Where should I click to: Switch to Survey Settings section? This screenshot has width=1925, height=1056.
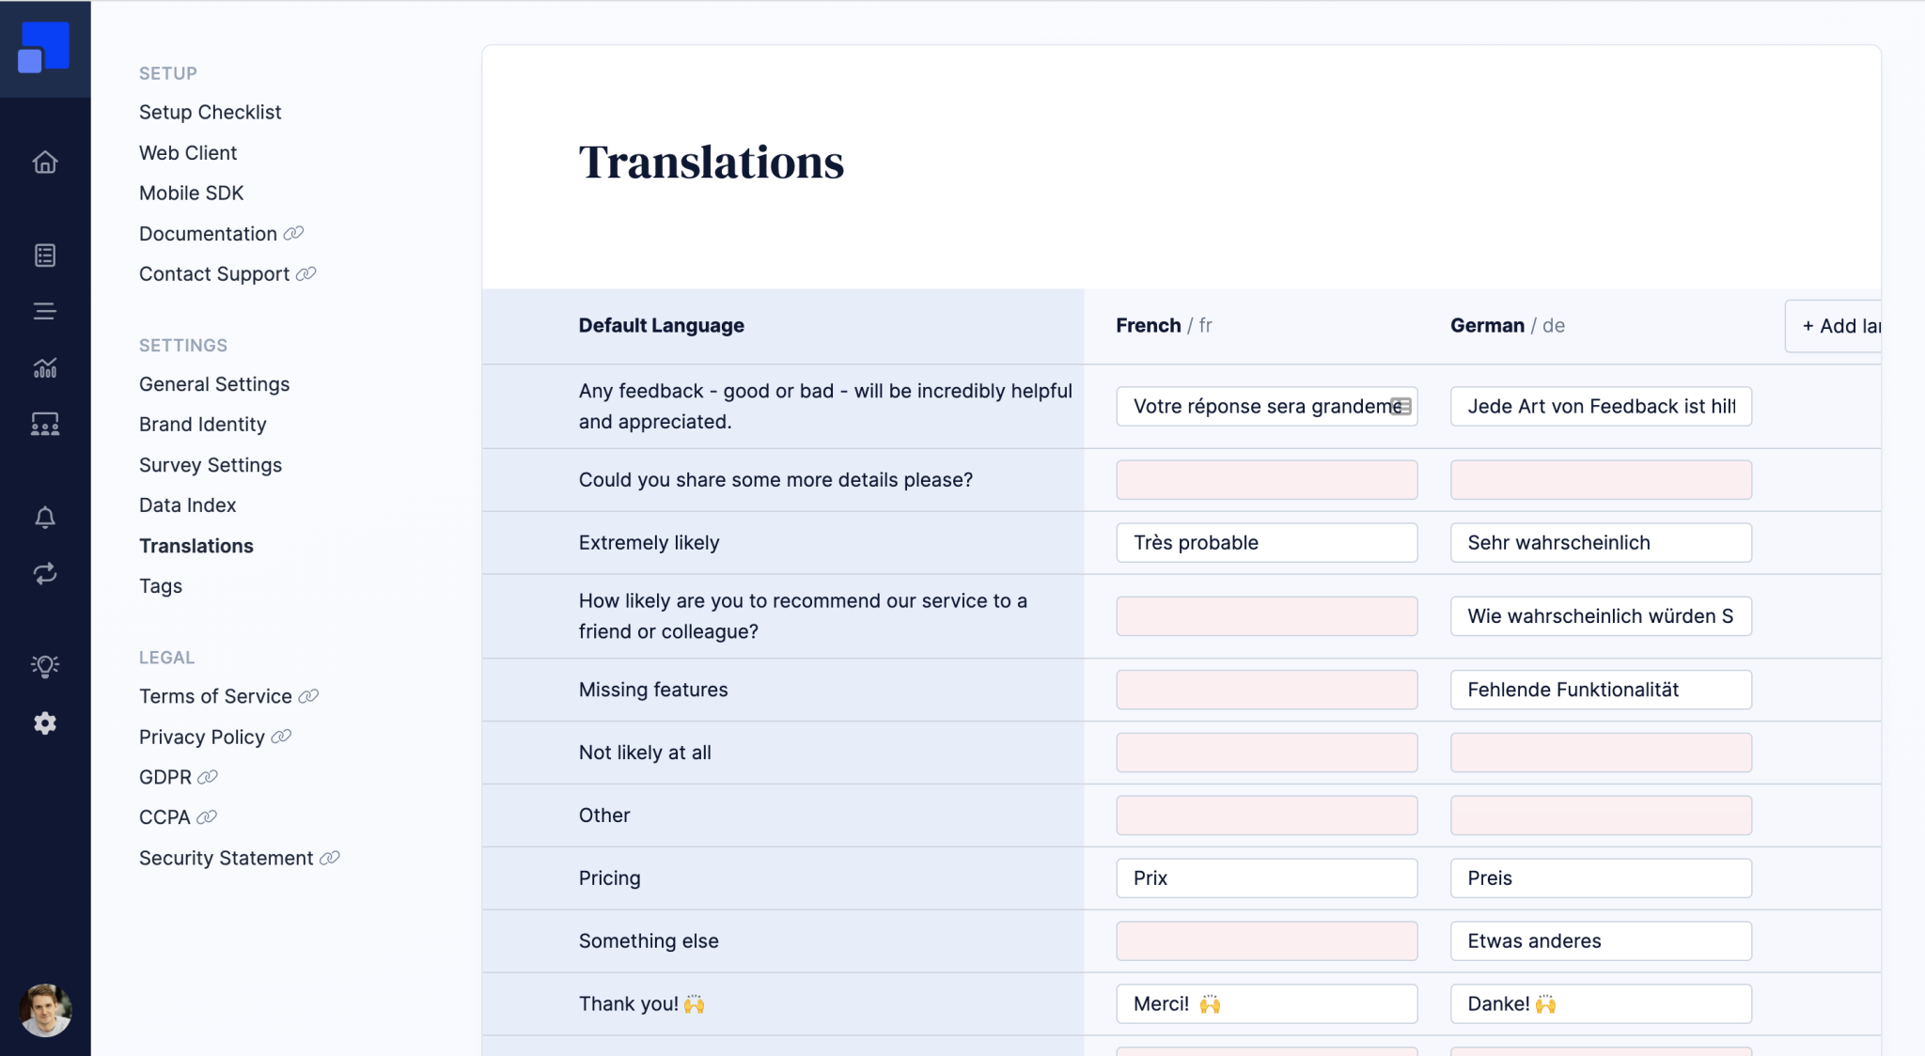[211, 464]
